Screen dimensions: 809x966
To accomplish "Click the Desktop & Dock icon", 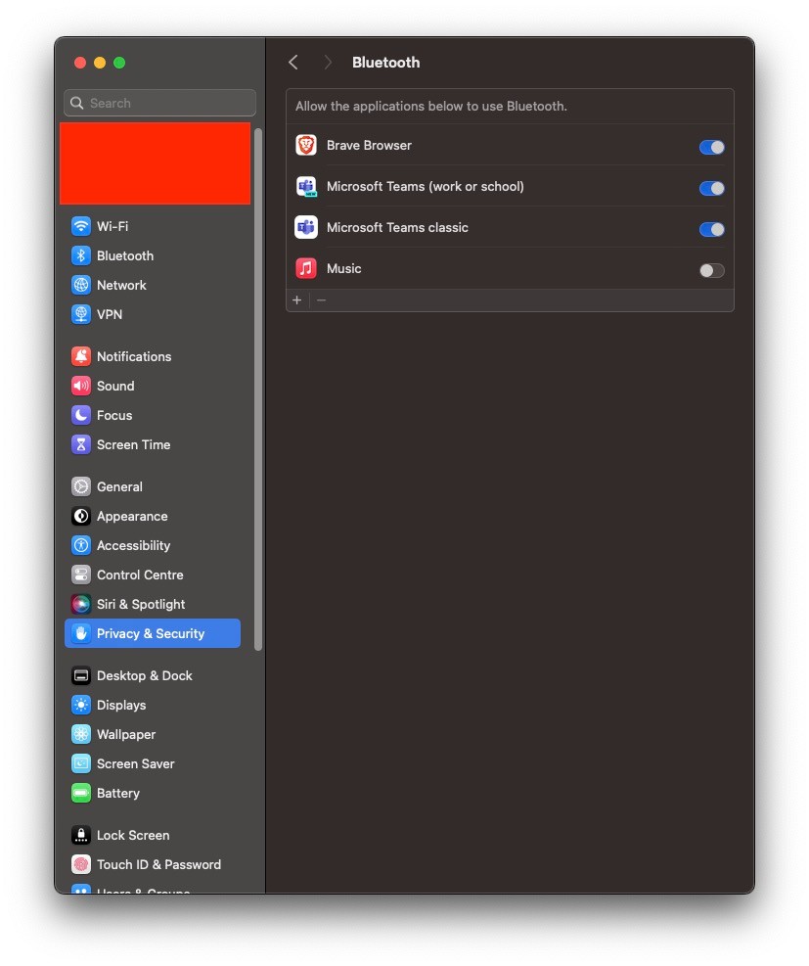I will [80, 676].
